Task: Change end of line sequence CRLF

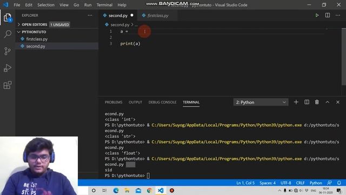Action: point(300,183)
